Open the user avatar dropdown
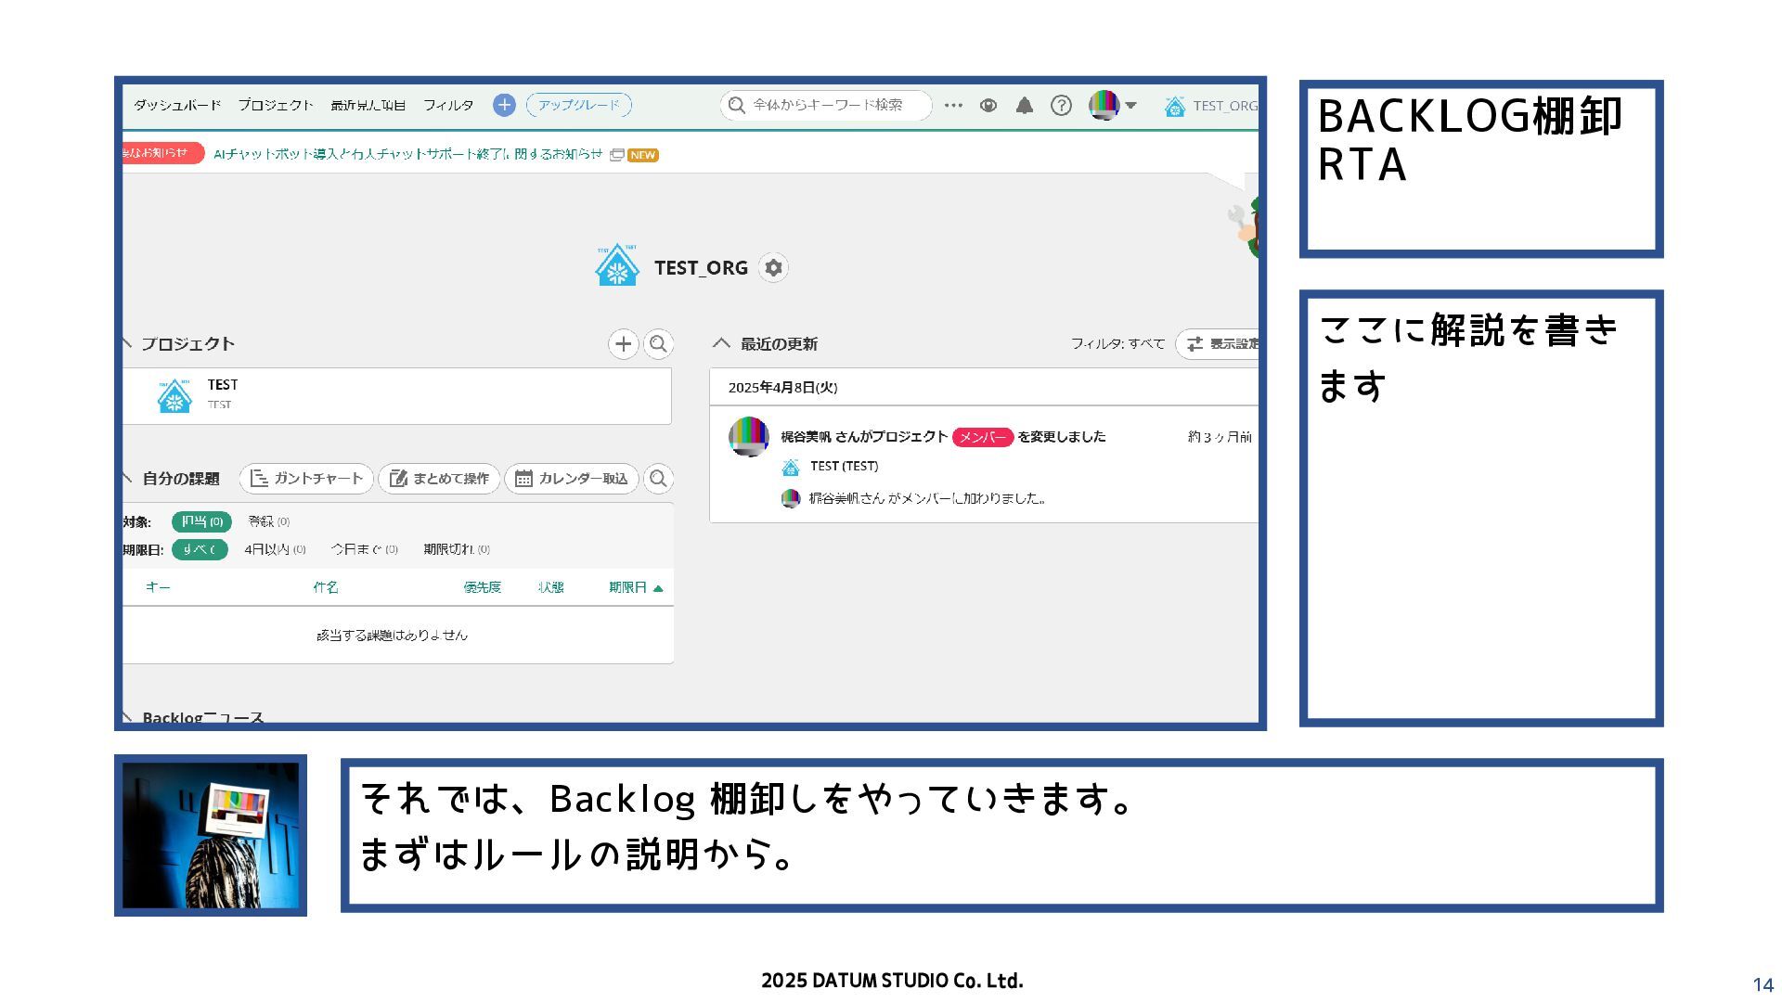This screenshot has height=1002, width=1782. [x=1113, y=105]
